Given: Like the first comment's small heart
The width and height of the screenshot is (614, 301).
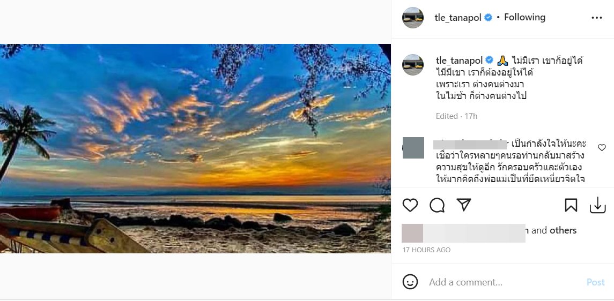Looking at the screenshot, I should click(602, 147).
